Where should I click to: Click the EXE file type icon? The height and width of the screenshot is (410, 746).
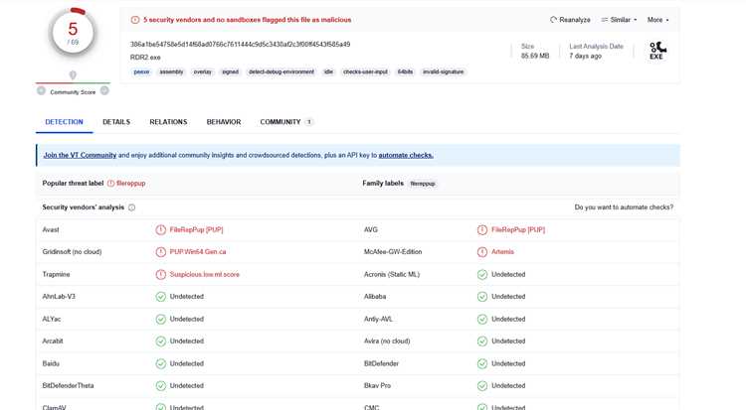657,51
